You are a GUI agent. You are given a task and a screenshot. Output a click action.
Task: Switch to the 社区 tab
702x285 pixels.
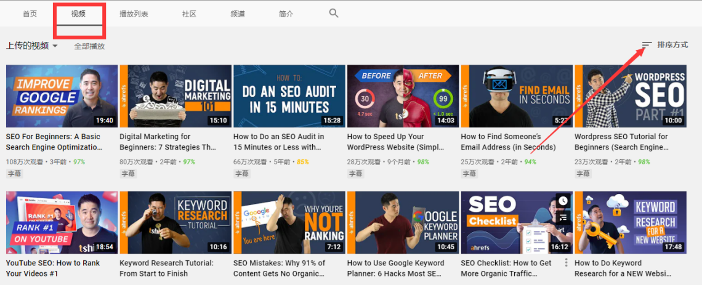(x=190, y=14)
